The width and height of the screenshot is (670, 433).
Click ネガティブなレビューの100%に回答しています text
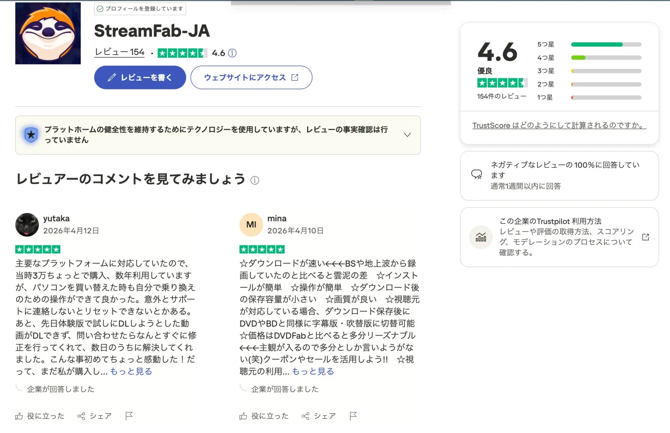coord(565,170)
